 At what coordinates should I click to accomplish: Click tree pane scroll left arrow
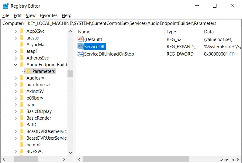4,159
